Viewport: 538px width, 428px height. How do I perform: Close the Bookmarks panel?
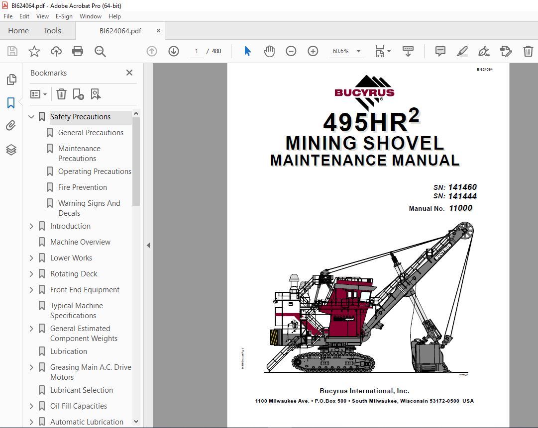click(x=129, y=73)
